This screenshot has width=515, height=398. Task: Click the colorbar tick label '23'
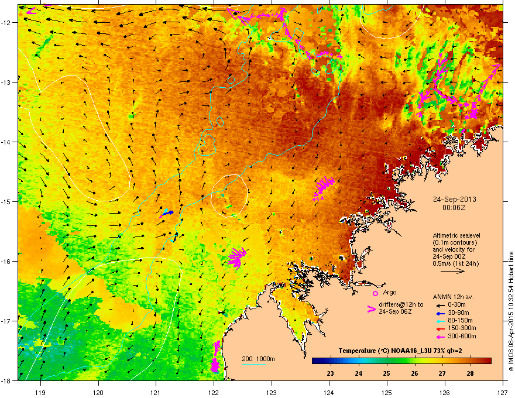[331, 373]
